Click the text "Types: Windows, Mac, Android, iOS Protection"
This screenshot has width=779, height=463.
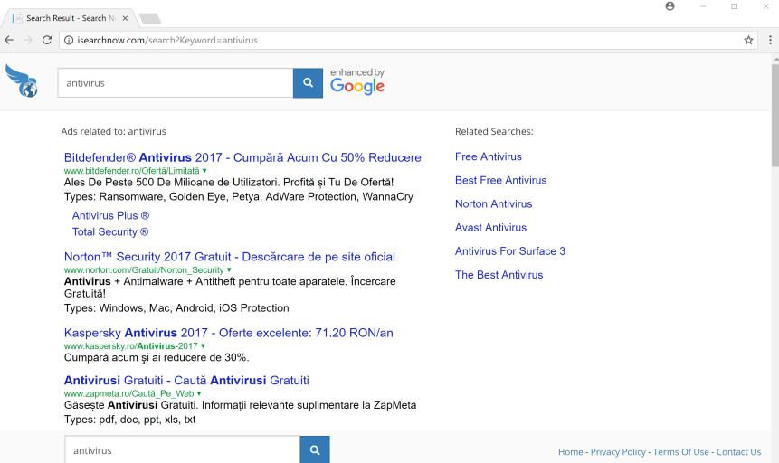[x=176, y=308]
